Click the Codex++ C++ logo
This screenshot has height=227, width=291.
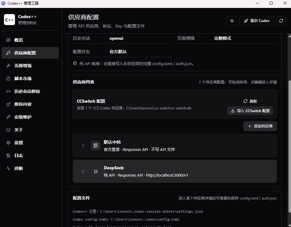(x=9, y=20)
